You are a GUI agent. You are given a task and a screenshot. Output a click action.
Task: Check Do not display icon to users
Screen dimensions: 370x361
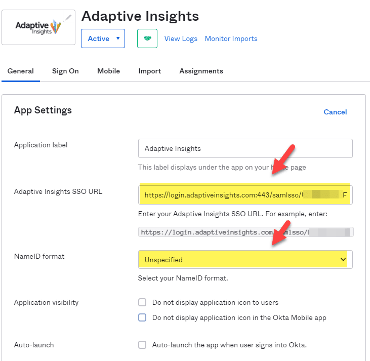(x=142, y=302)
